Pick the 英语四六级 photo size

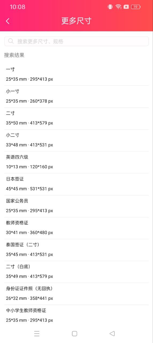[x=76, y=162]
